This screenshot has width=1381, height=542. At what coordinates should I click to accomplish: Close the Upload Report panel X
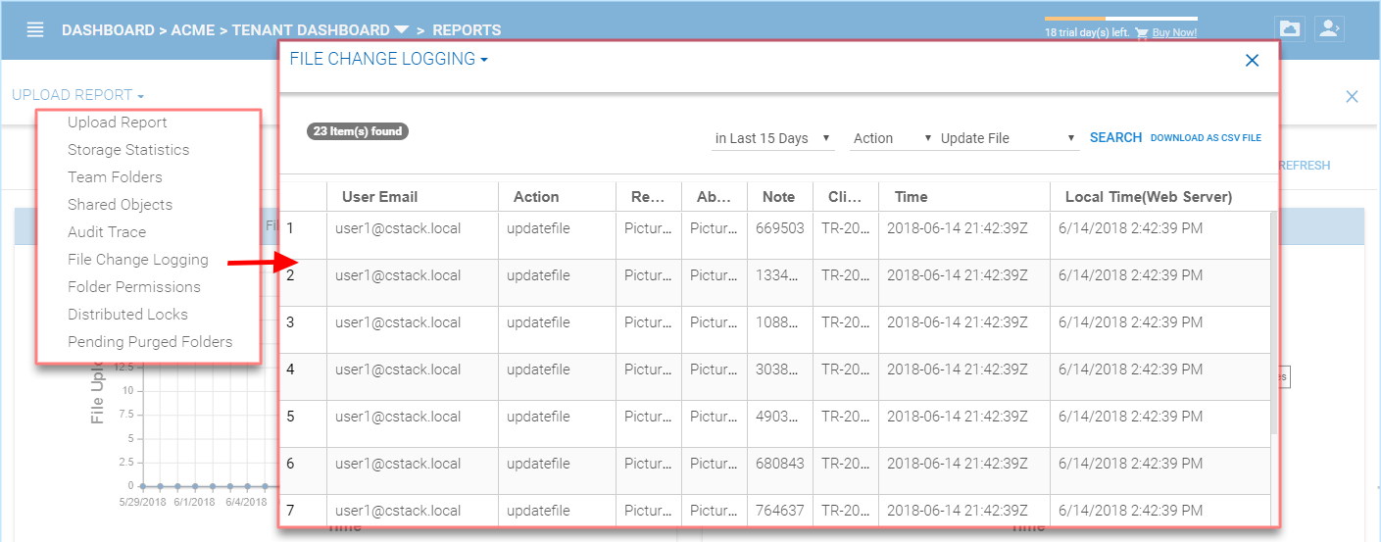1352,96
